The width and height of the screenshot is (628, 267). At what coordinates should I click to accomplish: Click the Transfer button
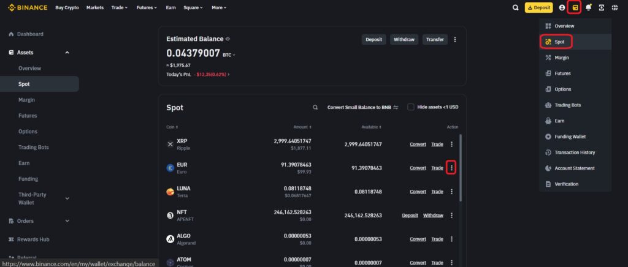pyautogui.click(x=435, y=40)
